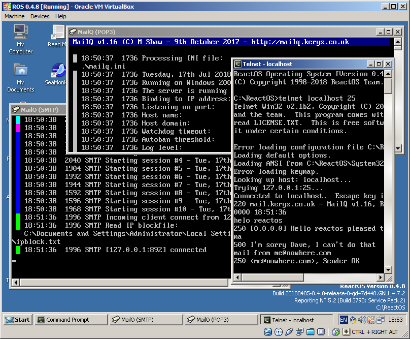Open the My Computer desktop icon
Viewport: 410px width, 339px height.
pos(21,39)
